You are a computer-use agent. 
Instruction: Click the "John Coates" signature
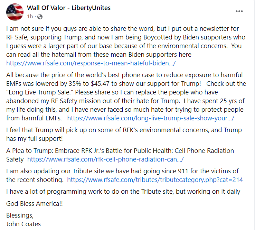point(23,224)
